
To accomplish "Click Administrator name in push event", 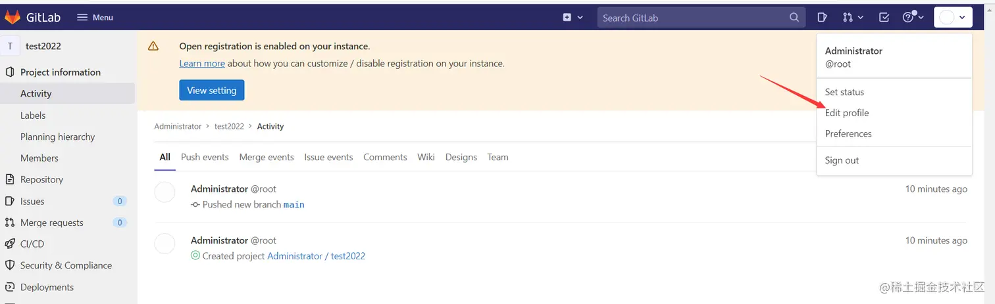I will point(219,188).
